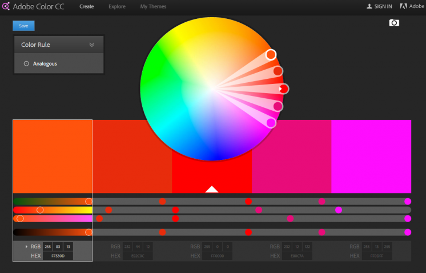This screenshot has height=273, width=426.
Task: Click the blue channel slider handle for FF530D
Action: coord(20,218)
